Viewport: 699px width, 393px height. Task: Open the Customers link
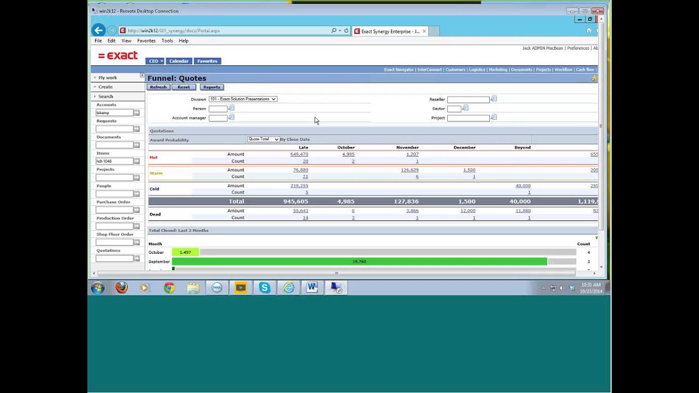tap(455, 70)
